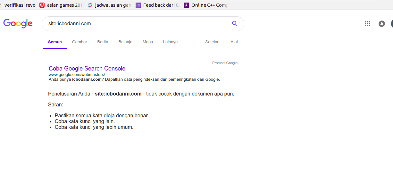The width and height of the screenshot is (393, 183).
Task: Click the www.google.com/webmasters/ URL text
Action: pos(77,75)
